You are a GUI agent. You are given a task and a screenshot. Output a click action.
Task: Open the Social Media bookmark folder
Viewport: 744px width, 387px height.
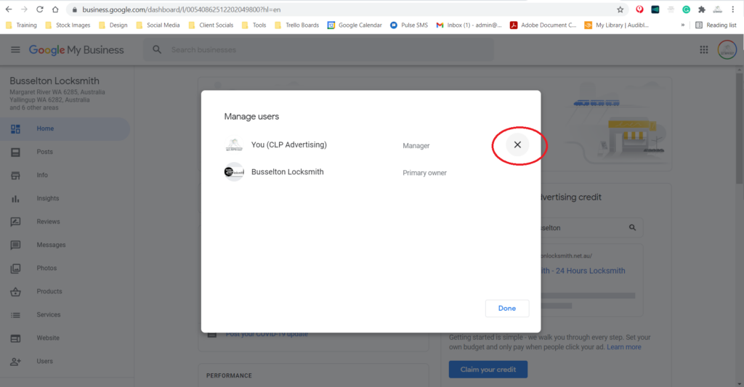pyautogui.click(x=158, y=25)
